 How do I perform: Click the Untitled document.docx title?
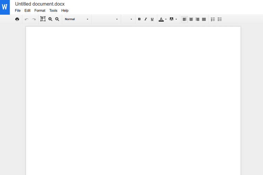40,4
